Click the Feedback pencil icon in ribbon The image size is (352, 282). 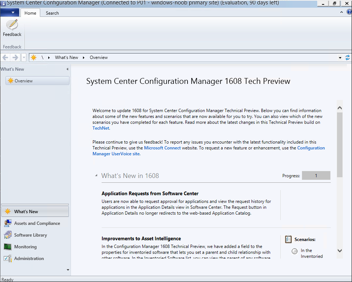pos(12,25)
